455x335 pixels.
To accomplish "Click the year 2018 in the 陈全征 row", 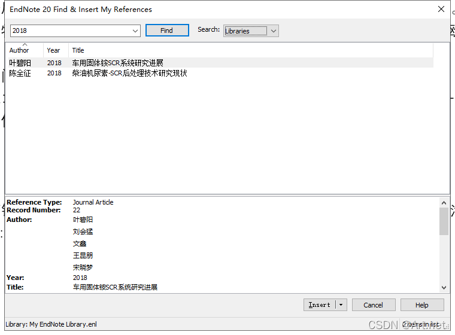I will [54, 73].
